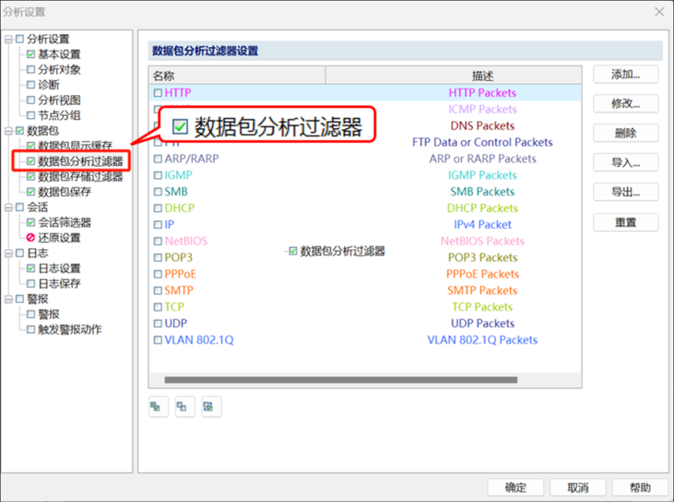Uncheck the 数据包保存 checkbox in the tree

point(30,192)
